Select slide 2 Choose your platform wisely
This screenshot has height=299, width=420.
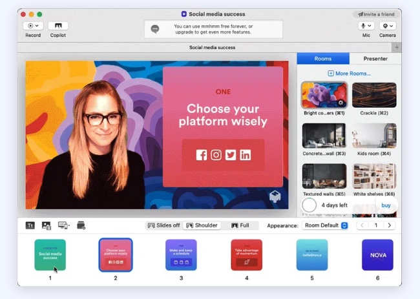(116, 255)
